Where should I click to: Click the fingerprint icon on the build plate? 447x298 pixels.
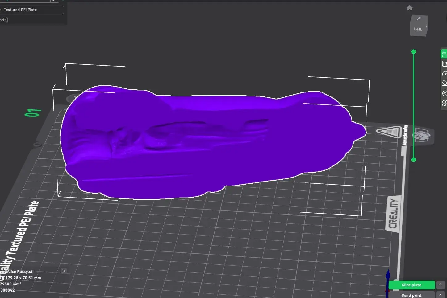(x=423, y=135)
